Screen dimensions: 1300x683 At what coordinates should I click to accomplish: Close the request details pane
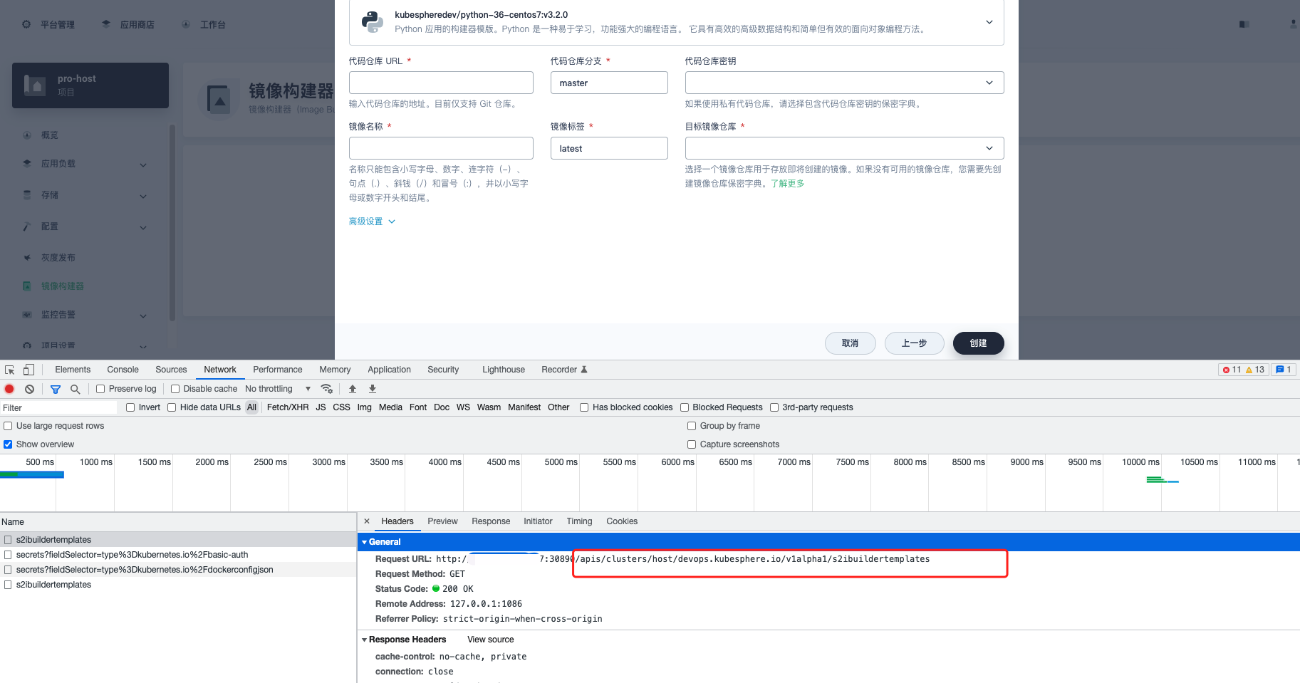367,521
